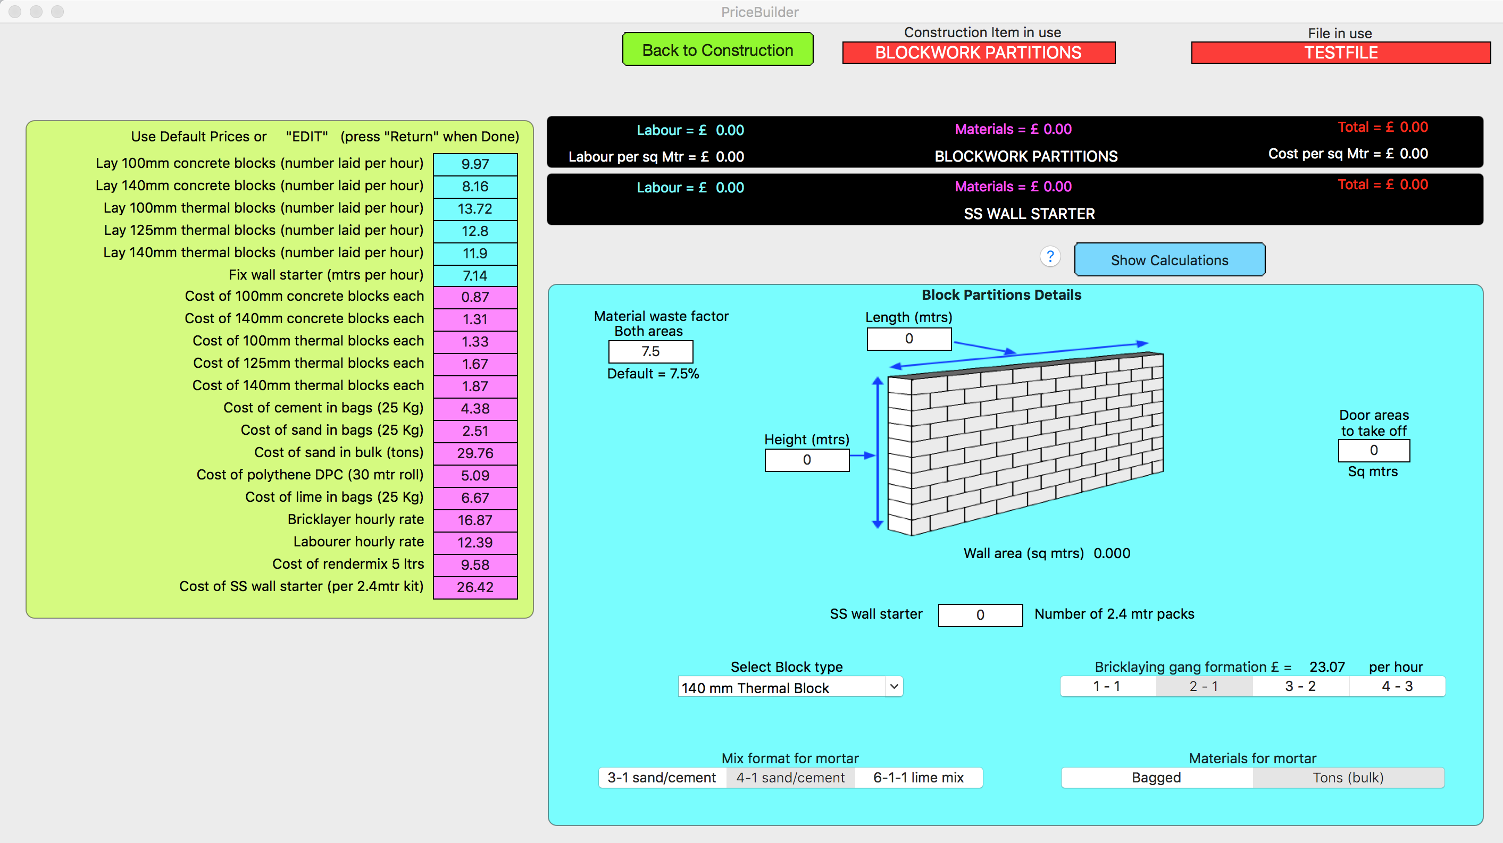Click the Material waste factor field

tap(650, 351)
